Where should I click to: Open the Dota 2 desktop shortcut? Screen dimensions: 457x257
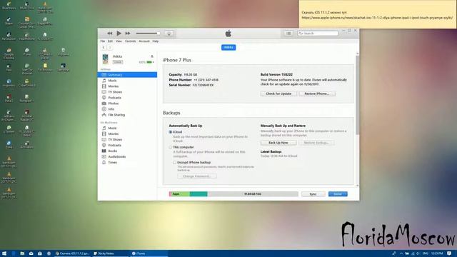point(9,99)
